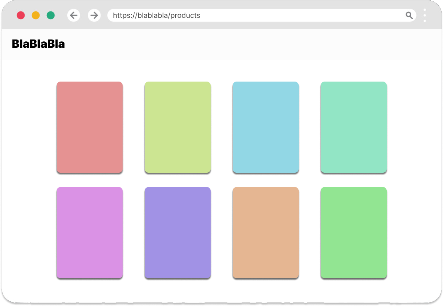Go back using the left arrow button

click(x=74, y=15)
